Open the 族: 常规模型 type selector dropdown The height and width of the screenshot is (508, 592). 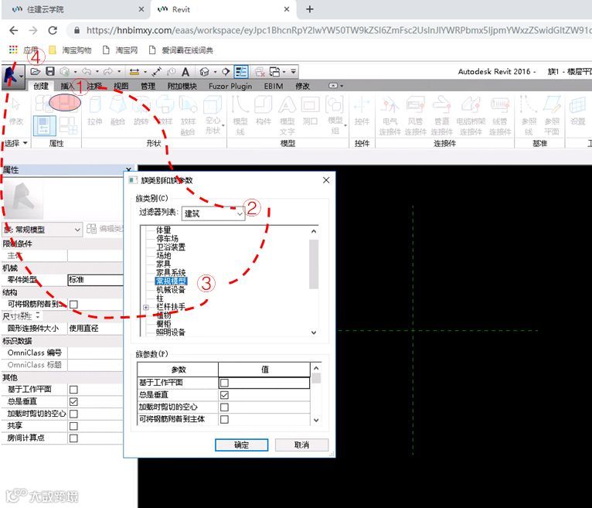(42, 230)
